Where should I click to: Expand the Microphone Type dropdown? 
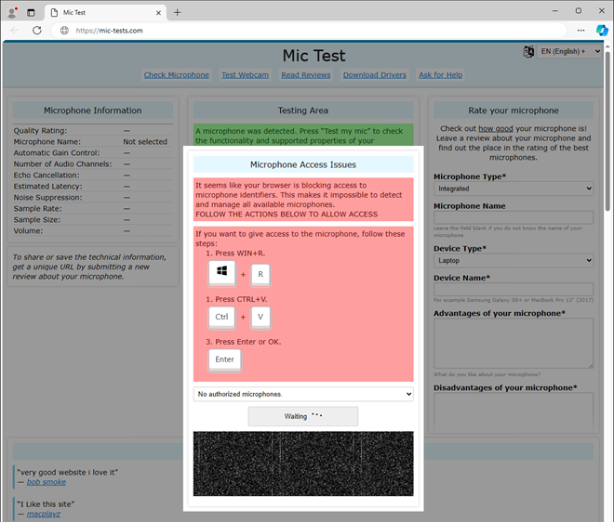click(x=513, y=189)
